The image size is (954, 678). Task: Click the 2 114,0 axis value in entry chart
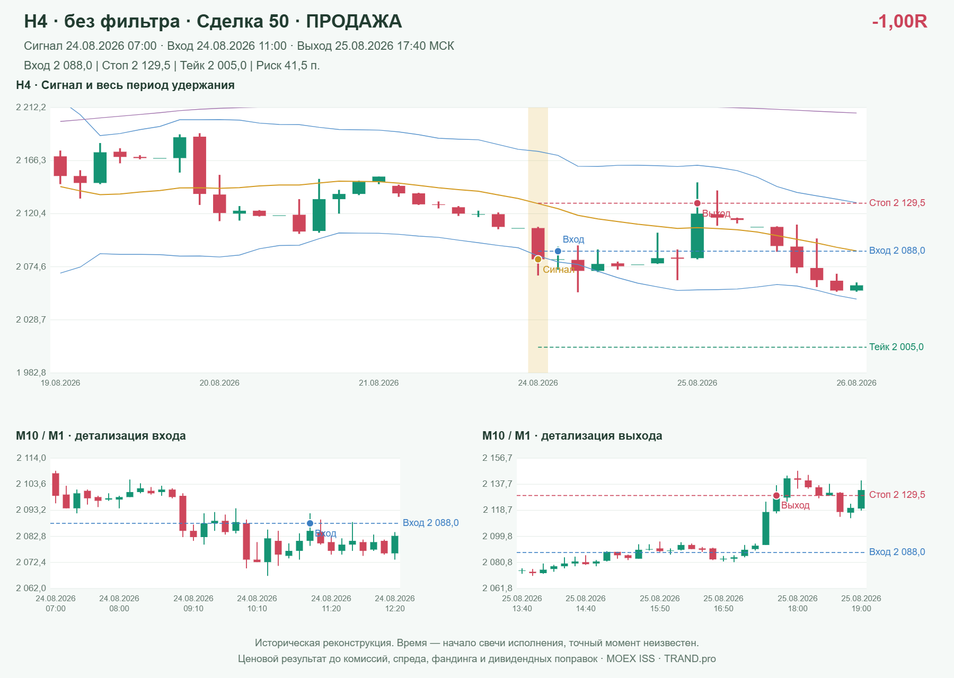point(31,458)
